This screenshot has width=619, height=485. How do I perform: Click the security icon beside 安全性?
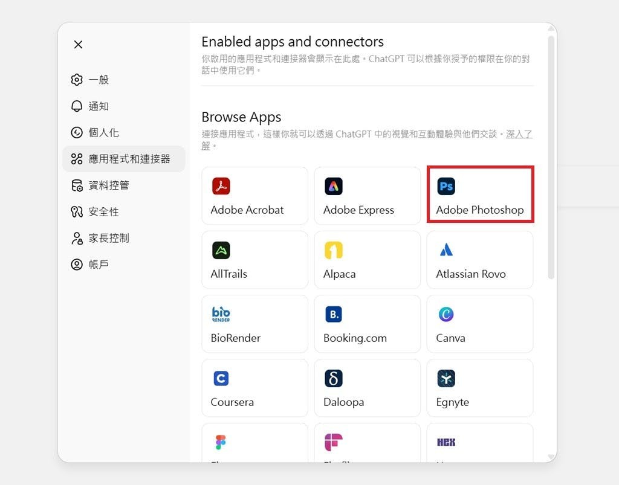tap(77, 212)
